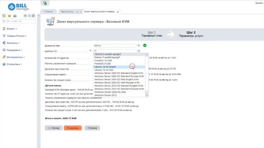
Task: Click the Детали заказа heading
Action: click(x=53, y=86)
